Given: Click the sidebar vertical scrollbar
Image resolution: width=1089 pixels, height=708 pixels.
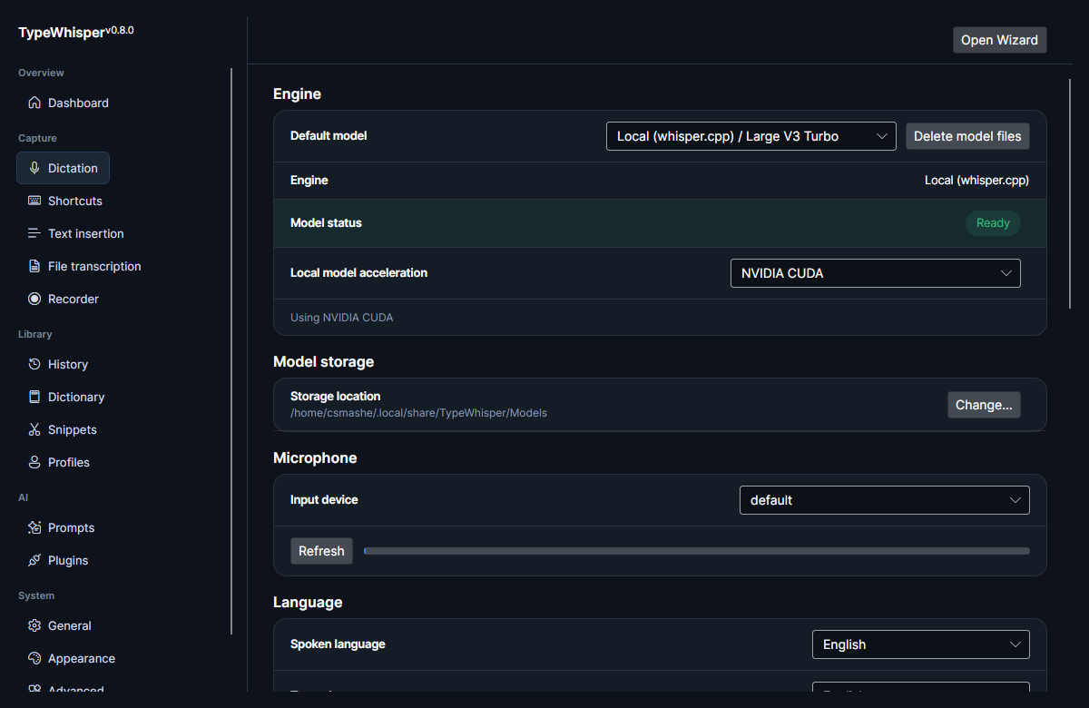Looking at the screenshot, I should coord(231,351).
